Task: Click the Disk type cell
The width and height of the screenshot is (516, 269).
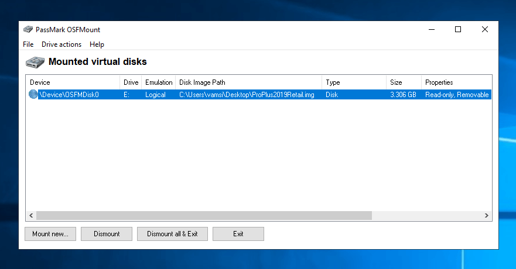Action: 332,95
